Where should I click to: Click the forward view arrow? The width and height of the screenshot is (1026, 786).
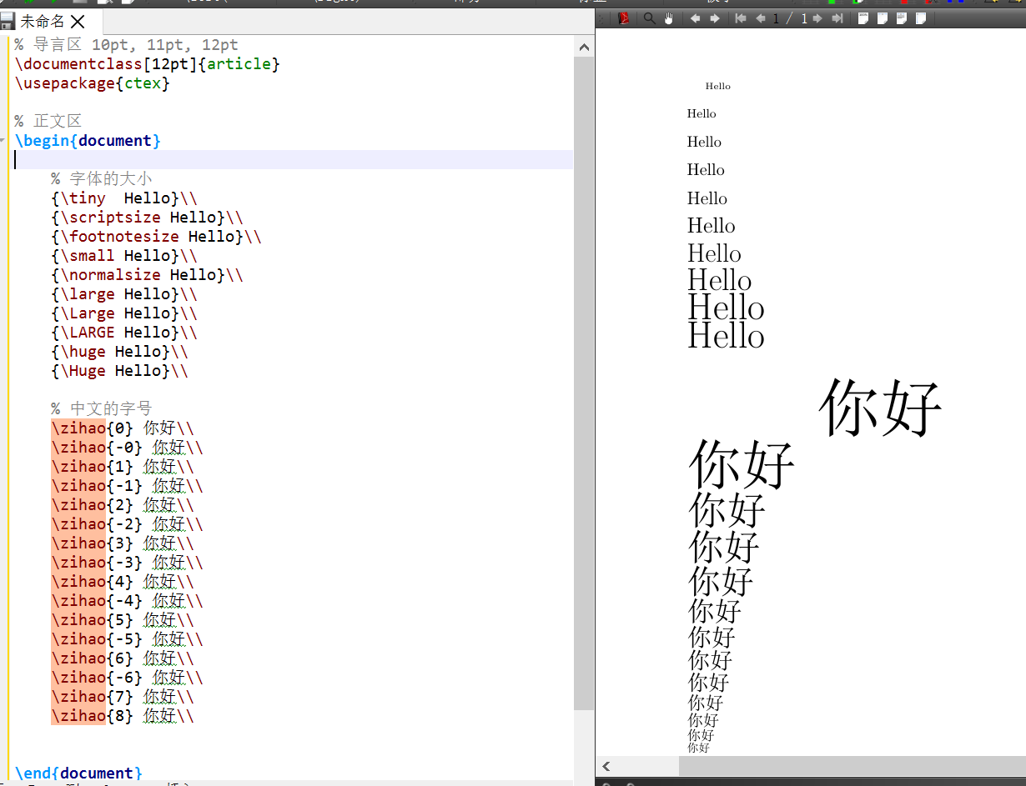716,18
